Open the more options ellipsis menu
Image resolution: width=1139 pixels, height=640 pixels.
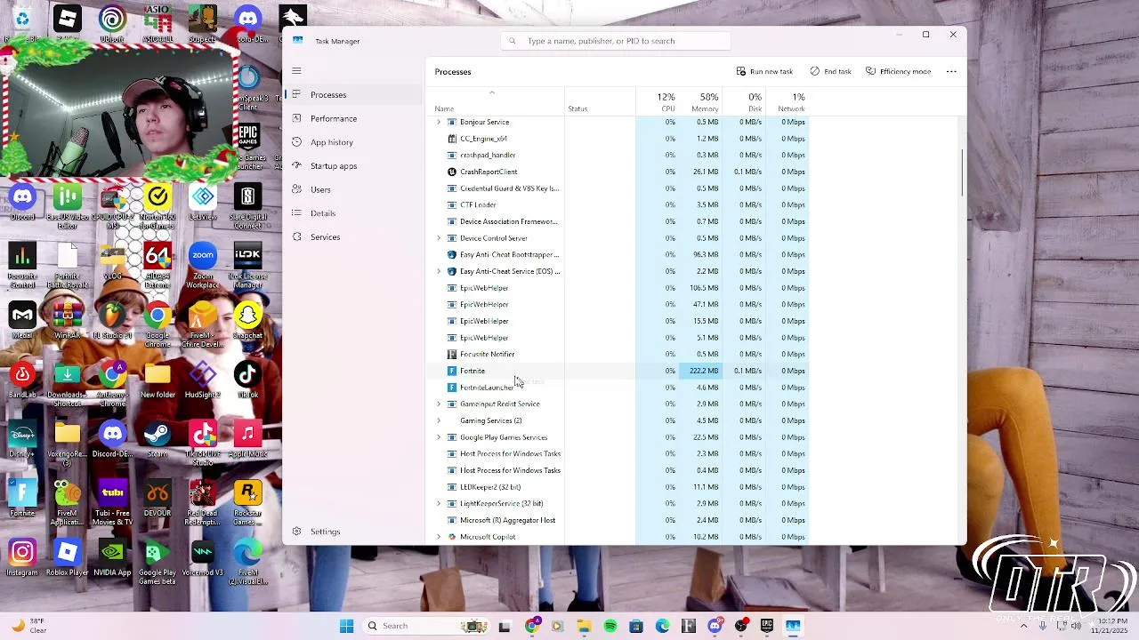point(951,71)
